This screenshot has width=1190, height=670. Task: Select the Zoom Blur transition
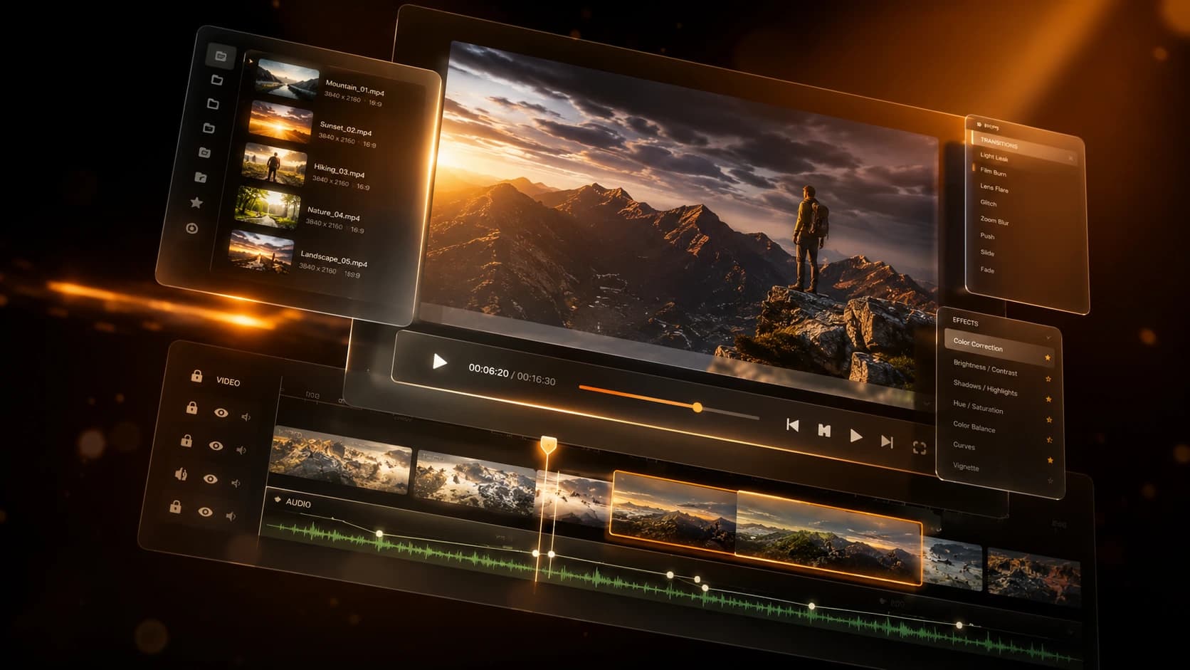(x=994, y=221)
